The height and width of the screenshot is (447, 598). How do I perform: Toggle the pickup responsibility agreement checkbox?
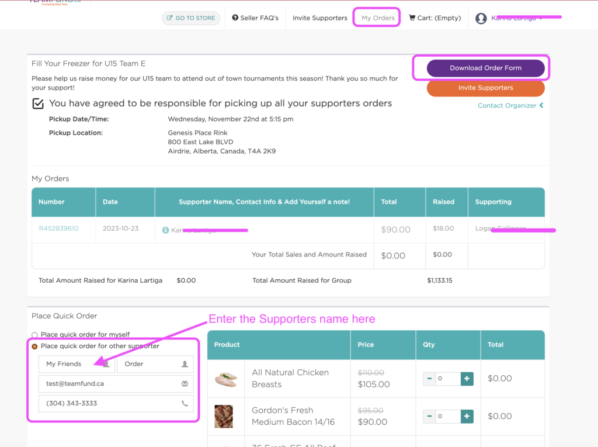coord(38,103)
